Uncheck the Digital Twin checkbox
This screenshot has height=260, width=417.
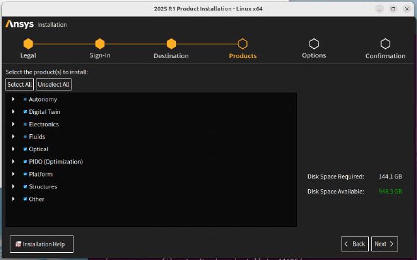pos(25,111)
